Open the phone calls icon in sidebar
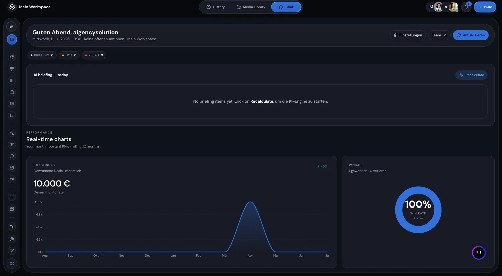The height and width of the screenshot is (276, 502). point(12,133)
